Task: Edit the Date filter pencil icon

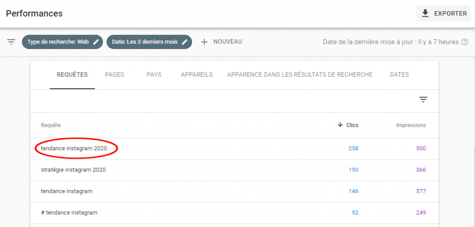Action: click(185, 42)
